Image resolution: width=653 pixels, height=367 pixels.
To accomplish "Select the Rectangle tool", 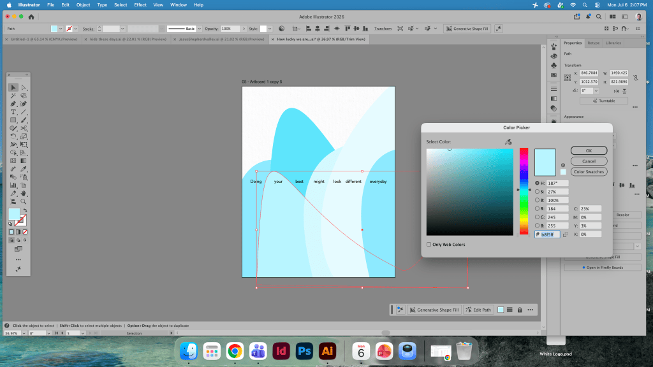I will [13, 120].
